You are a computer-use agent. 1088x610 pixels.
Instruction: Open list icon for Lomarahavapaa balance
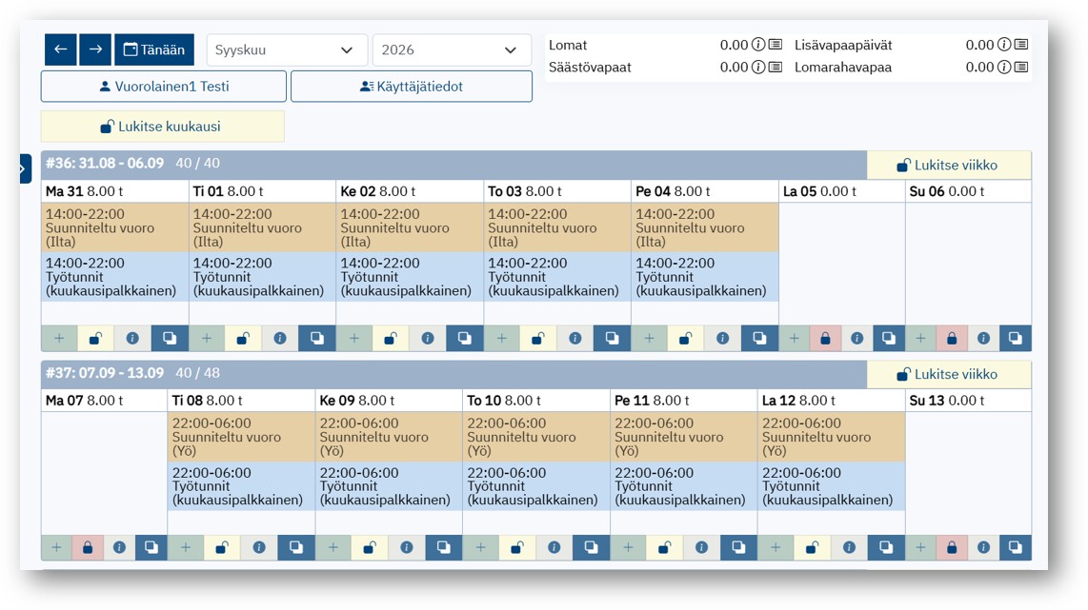pos(1021,68)
